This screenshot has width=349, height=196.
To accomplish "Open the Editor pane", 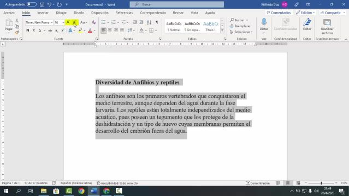I will pos(307,24).
